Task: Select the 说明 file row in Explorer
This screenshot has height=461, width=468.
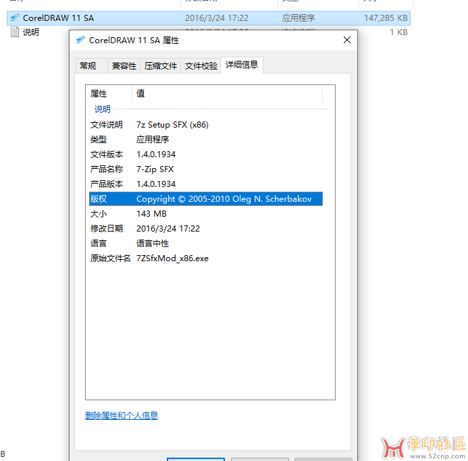Action: pyautogui.click(x=209, y=32)
